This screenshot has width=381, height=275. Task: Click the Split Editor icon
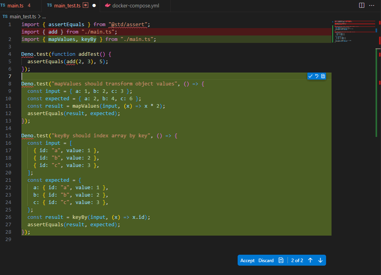tap(362, 5)
